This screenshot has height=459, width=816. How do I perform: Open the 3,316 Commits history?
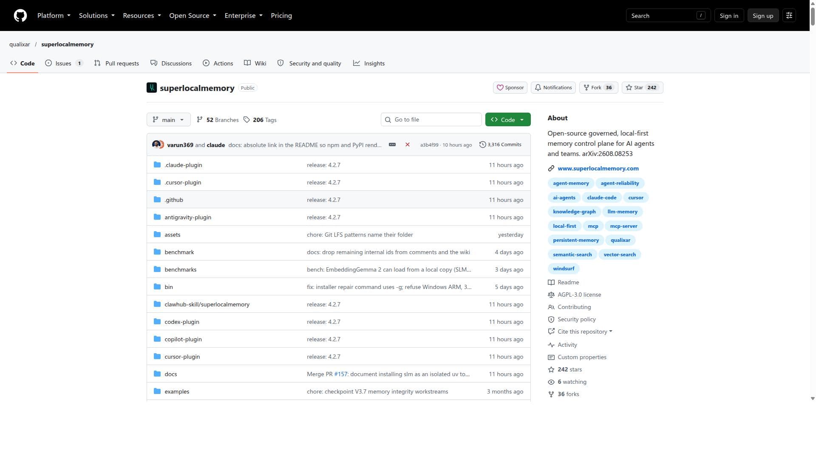coord(500,145)
